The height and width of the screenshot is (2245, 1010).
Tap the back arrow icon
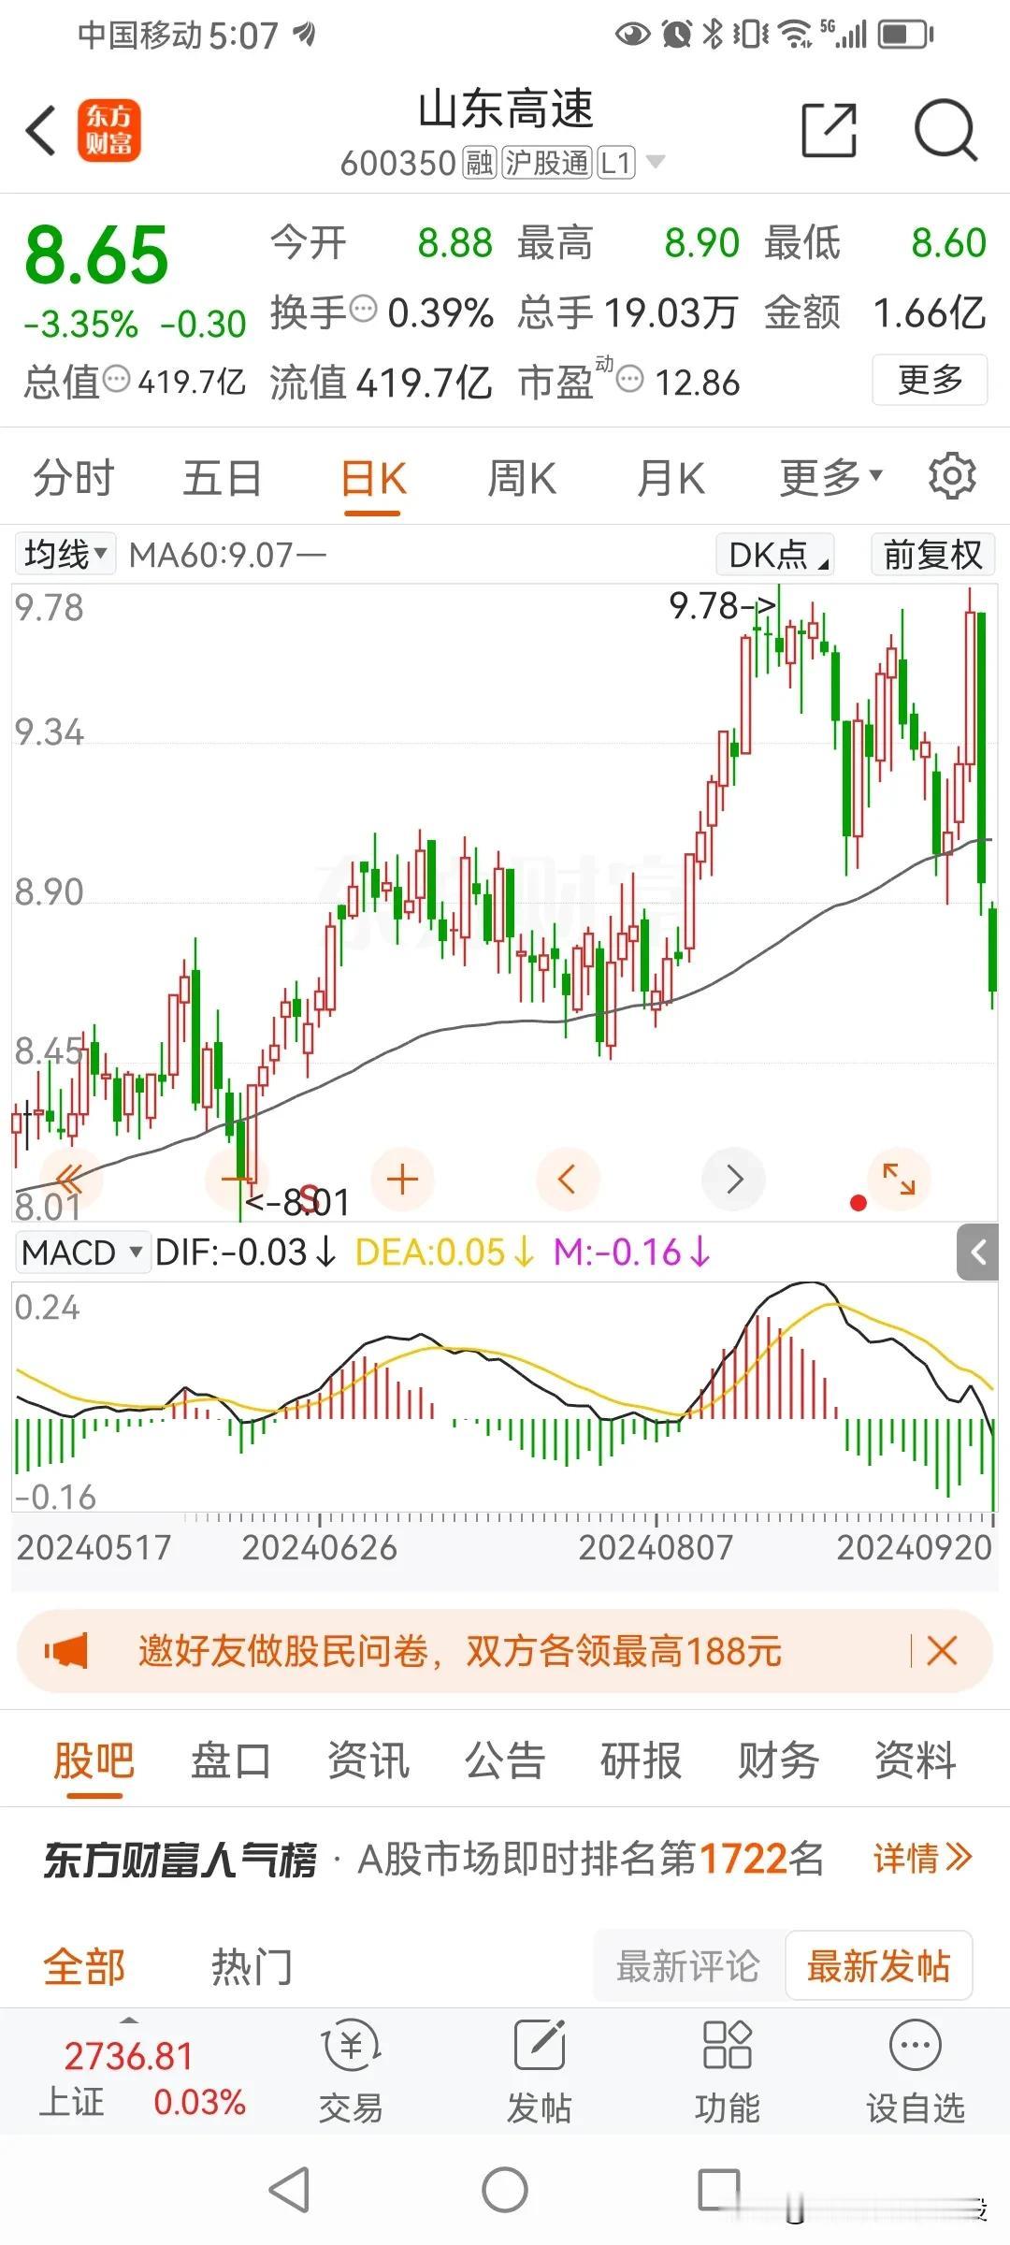[x=42, y=130]
